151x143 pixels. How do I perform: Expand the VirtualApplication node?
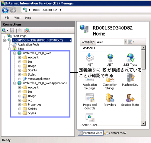pyautogui.click(x=20, y=79)
